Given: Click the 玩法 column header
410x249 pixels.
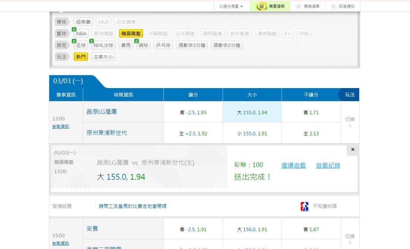Looking at the screenshot, I should click(350, 95).
